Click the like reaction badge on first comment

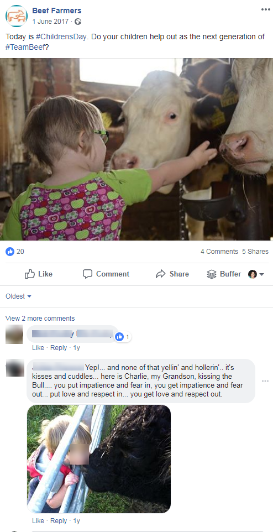tap(123, 337)
